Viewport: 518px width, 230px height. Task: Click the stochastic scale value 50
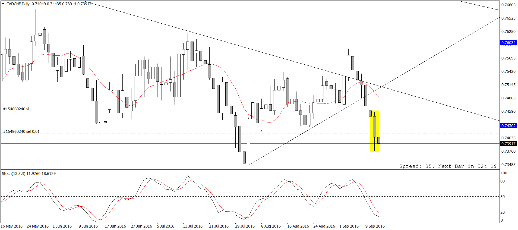pyautogui.click(x=503, y=197)
